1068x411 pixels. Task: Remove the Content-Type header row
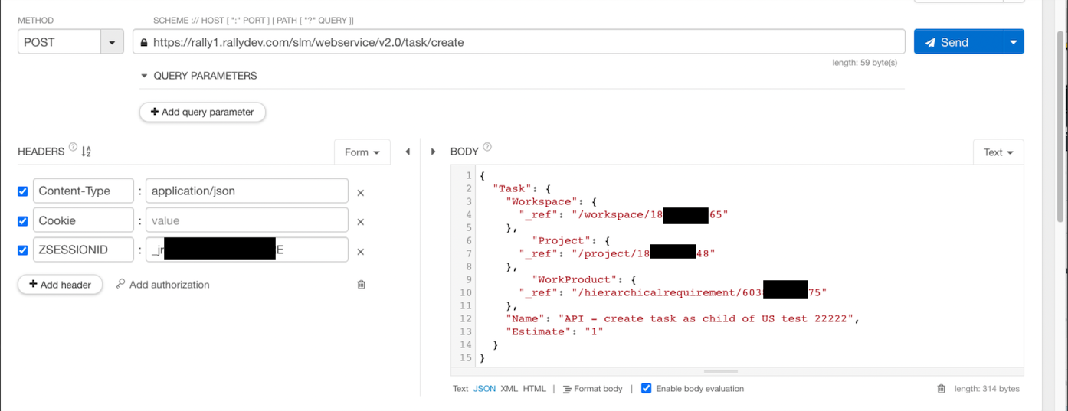click(x=360, y=193)
